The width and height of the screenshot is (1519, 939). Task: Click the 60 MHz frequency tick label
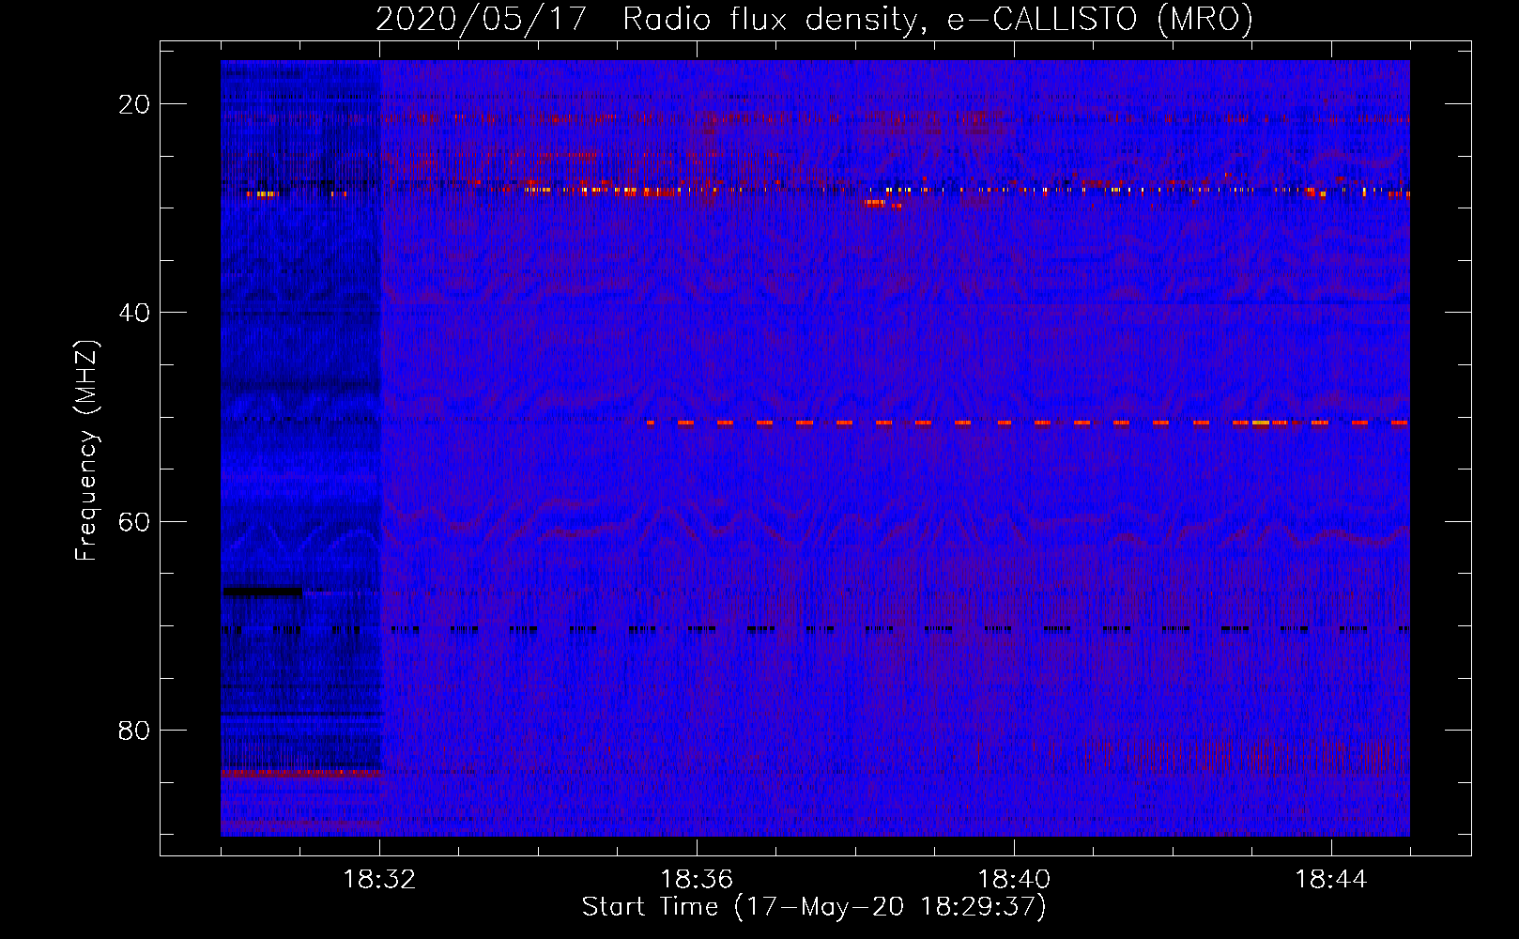pos(134,521)
